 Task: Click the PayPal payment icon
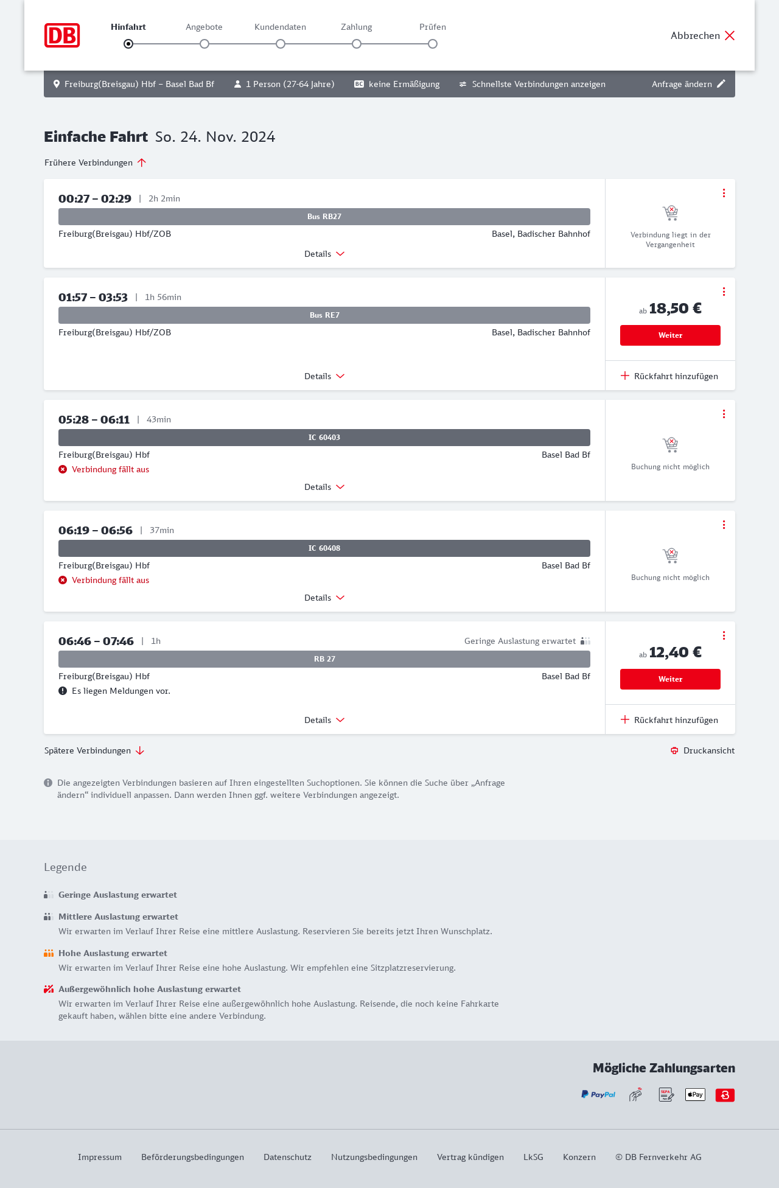tap(598, 1094)
